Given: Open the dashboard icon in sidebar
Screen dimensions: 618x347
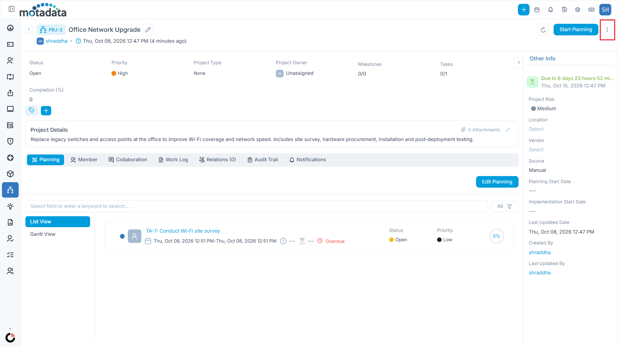Looking at the screenshot, I should 10,28.
